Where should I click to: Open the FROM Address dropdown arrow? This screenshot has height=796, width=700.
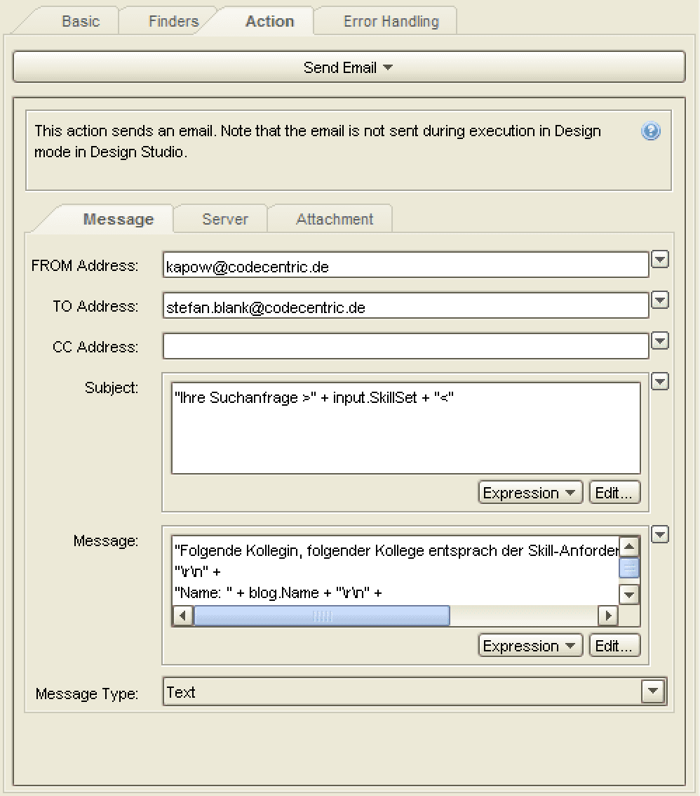(659, 259)
